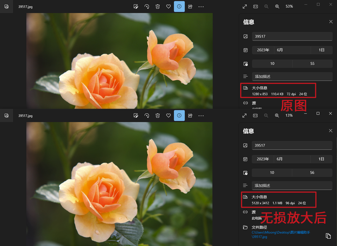Rotate the image in top Photos window
The image size is (337, 246).
click(x=147, y=7)
